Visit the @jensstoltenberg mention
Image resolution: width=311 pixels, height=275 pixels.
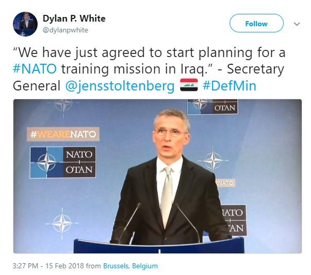pyautogui.click(x=120, y=86)
